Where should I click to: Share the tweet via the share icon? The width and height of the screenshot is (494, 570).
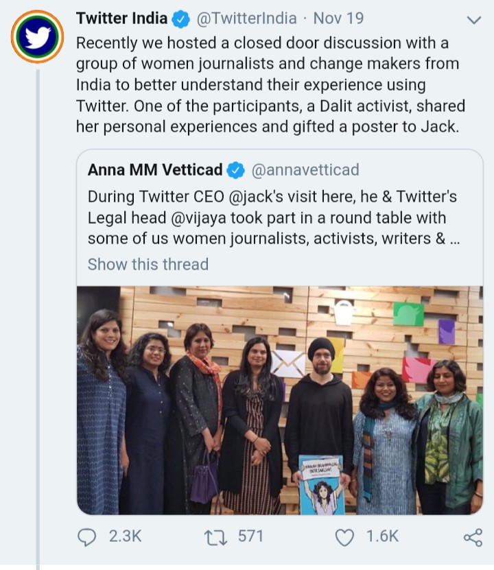pyautogui.click(x=473, y=537)
